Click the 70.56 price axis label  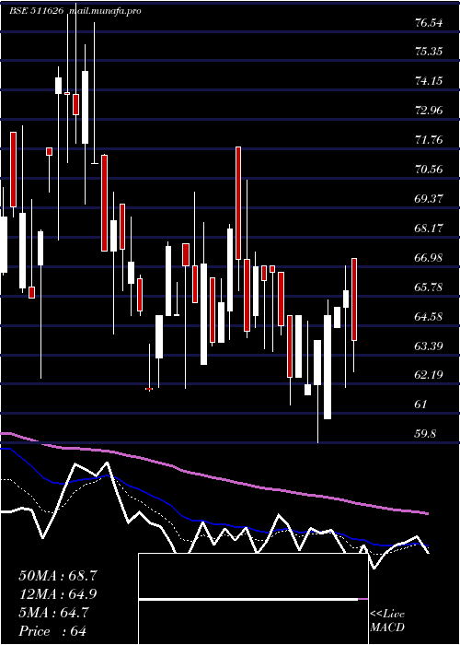coord(429,170)
